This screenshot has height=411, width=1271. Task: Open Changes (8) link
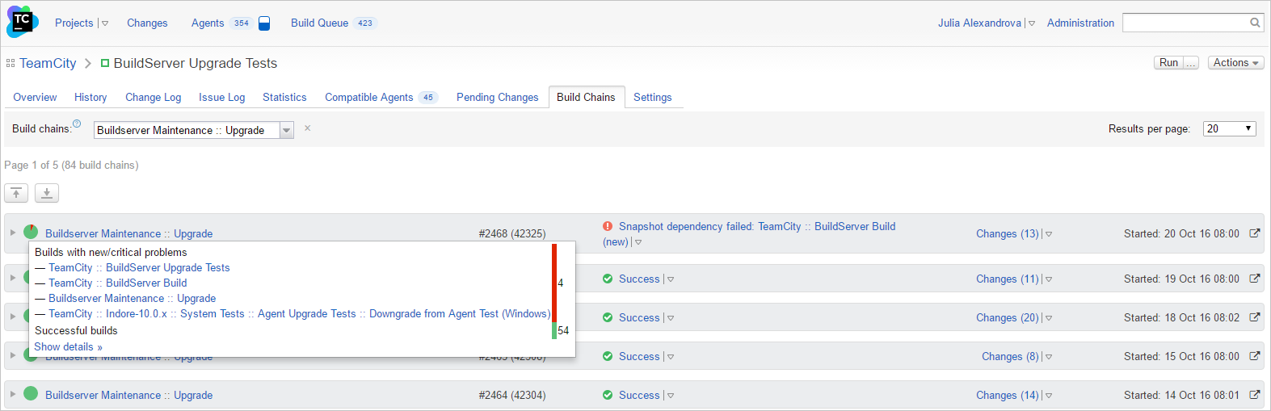pos(1010,356)
